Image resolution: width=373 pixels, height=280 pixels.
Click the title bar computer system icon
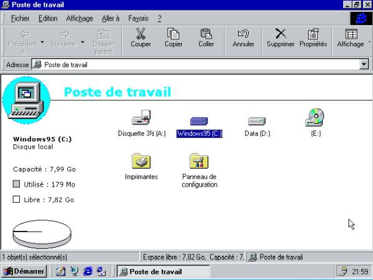pos(6,4)
